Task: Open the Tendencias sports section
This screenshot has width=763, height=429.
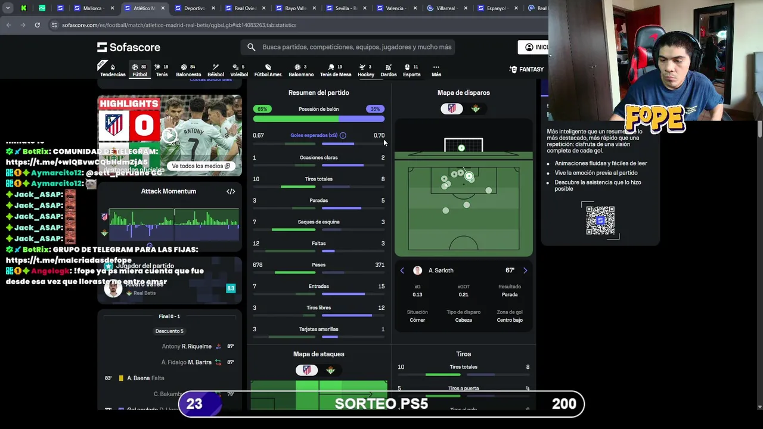Action: click(113, 70)
